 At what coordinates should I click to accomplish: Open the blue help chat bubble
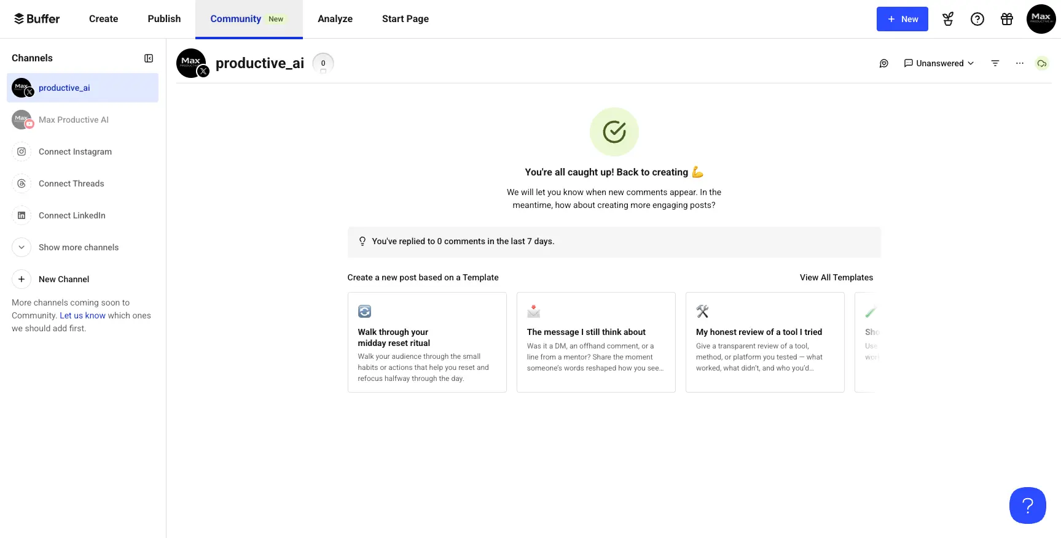(x=1027, y=505)
